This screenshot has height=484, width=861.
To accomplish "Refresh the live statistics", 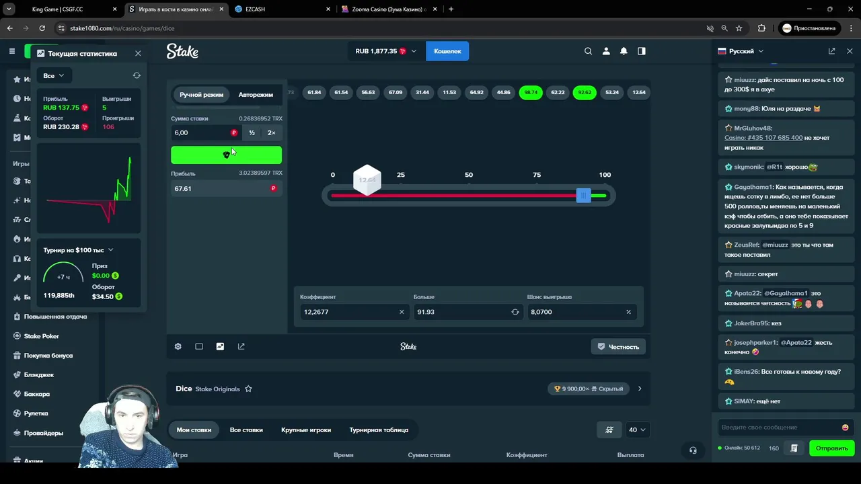I will 137,75.
